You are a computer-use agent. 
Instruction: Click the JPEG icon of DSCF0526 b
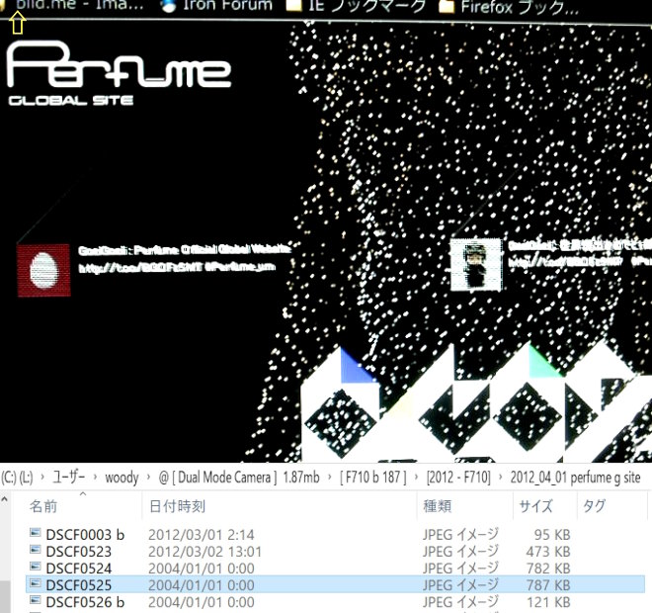coord(36,600)
